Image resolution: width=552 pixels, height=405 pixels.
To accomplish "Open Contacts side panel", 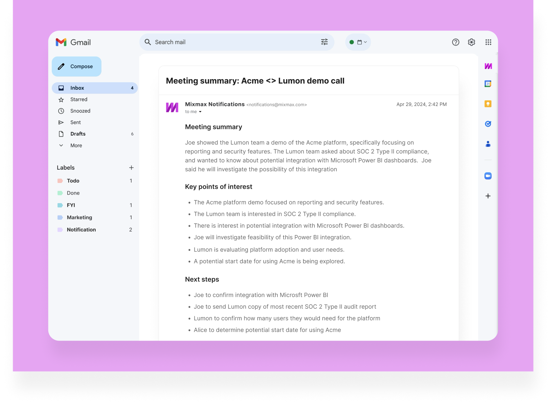I will [x=488, y=144].
